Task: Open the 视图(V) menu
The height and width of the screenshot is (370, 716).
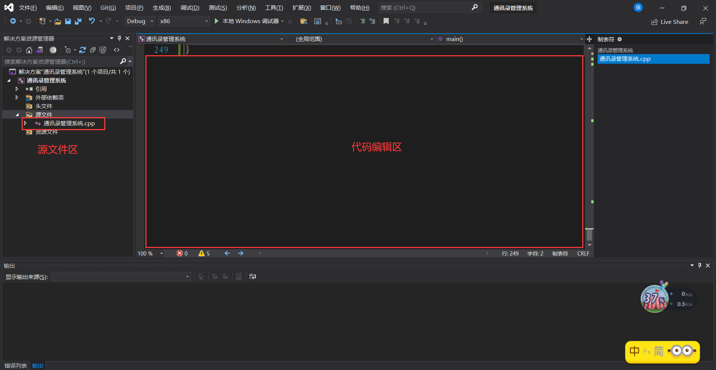Action: pyautogui.click(x=82, y=8)
